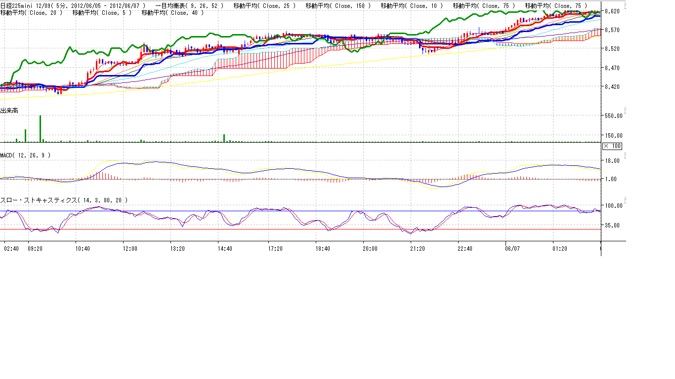Click the 日経225mini 12/09 chart title
The height and width of the screenshot is (379, 675).
tap(73, 5)
